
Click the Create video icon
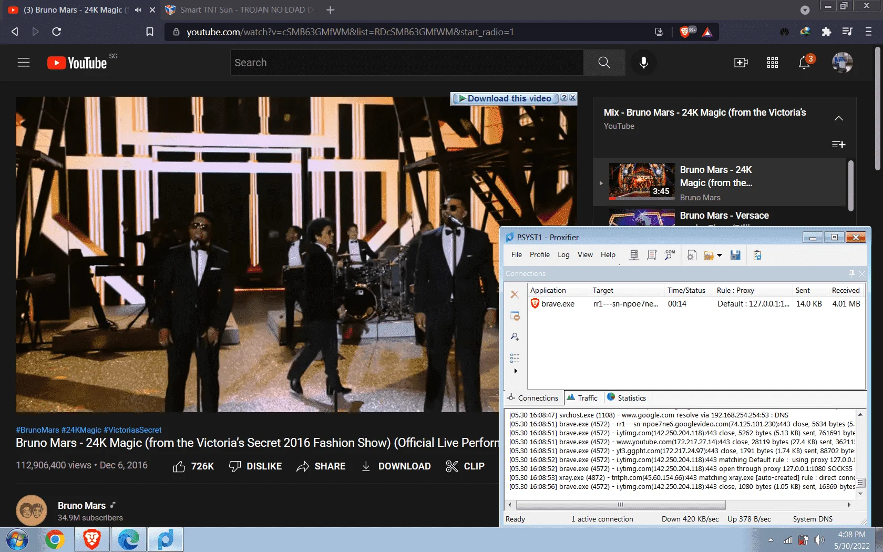tap(741, 63)
